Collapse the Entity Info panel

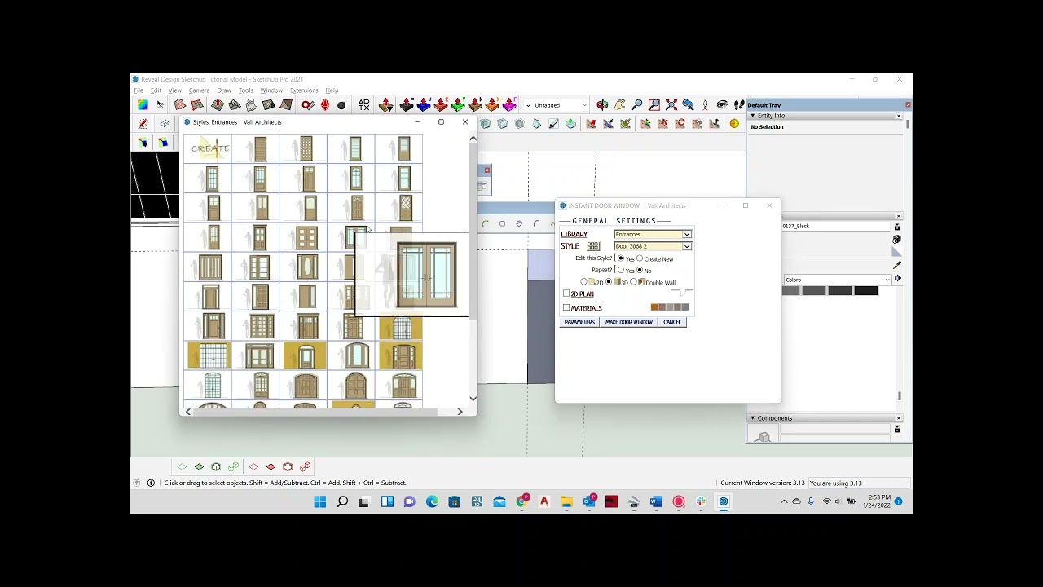click(x=753, y=116)
